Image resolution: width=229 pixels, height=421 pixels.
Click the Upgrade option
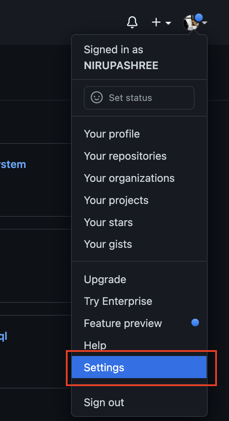(105, 279)
